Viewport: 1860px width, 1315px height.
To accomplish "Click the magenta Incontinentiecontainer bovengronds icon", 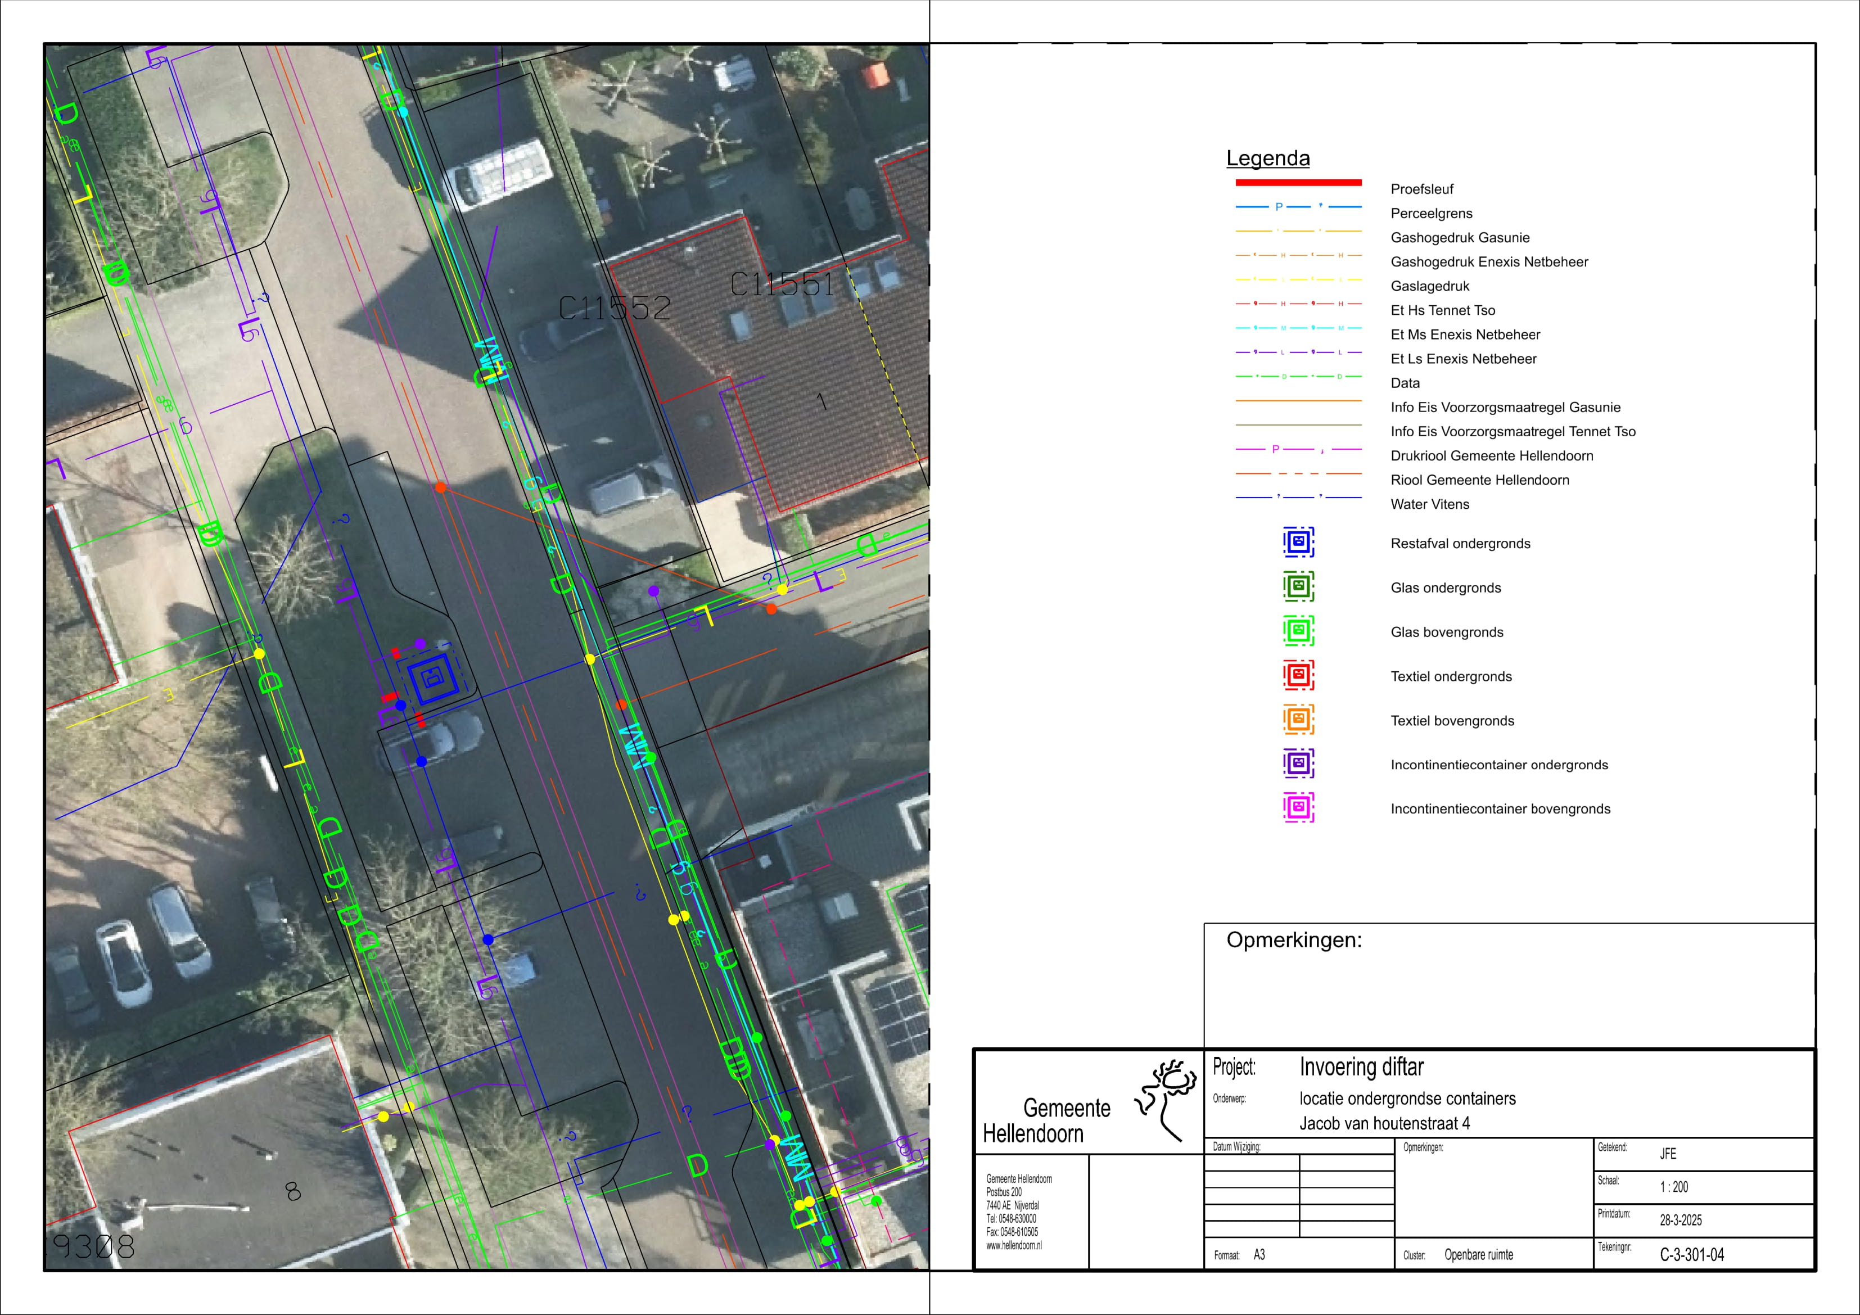I will coord(1298,808).
